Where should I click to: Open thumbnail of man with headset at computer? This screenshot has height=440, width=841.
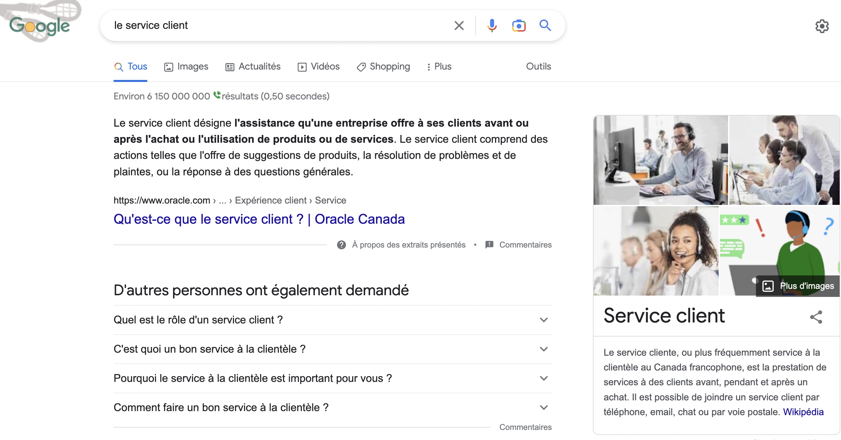(x=660, y=160)
